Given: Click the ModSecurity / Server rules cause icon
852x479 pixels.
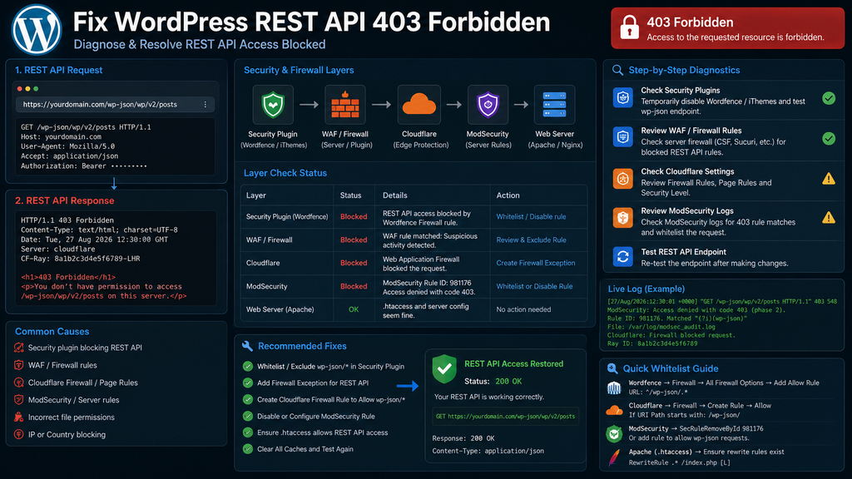Looking at the screenshot, I should tap(19, 400).
